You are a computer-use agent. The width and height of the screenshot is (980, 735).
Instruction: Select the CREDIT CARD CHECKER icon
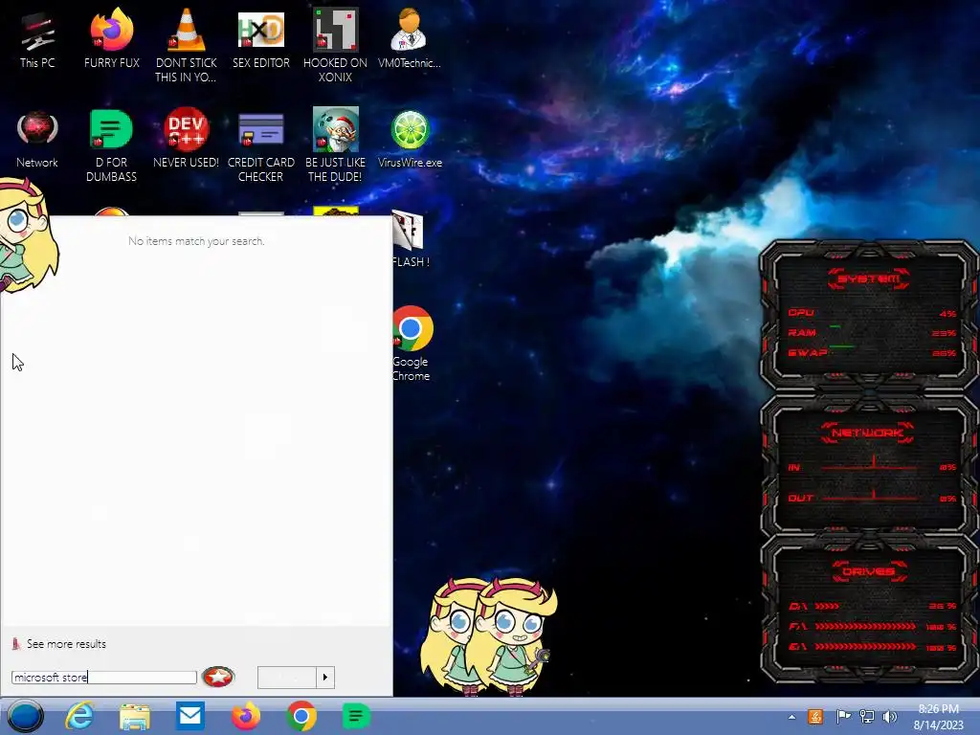pyautogui.click(x=260, y=145)
